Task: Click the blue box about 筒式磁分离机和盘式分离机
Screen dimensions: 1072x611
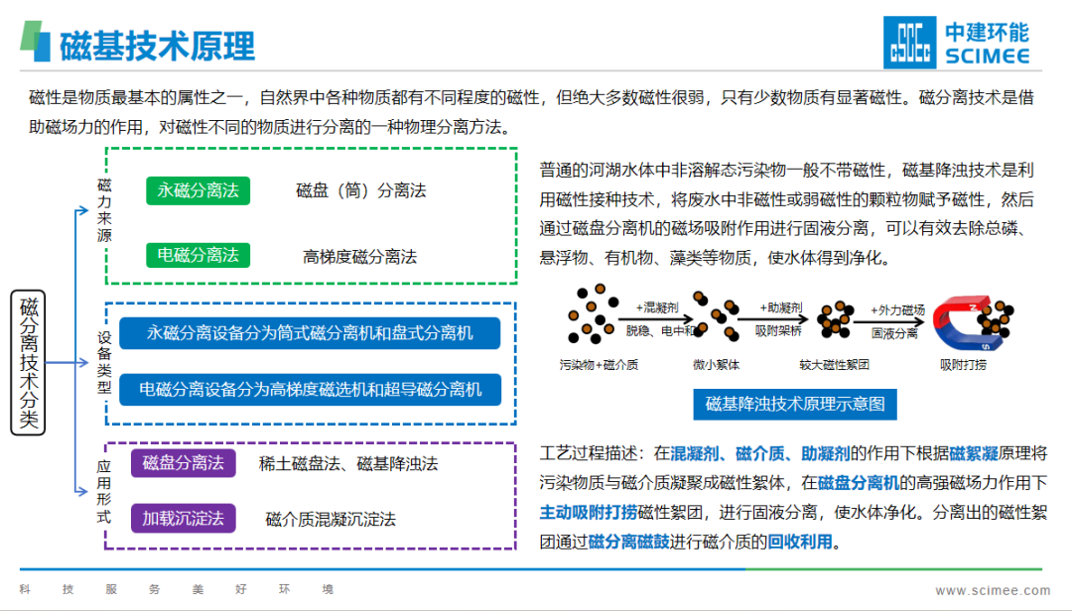Action: pos(310,333)
